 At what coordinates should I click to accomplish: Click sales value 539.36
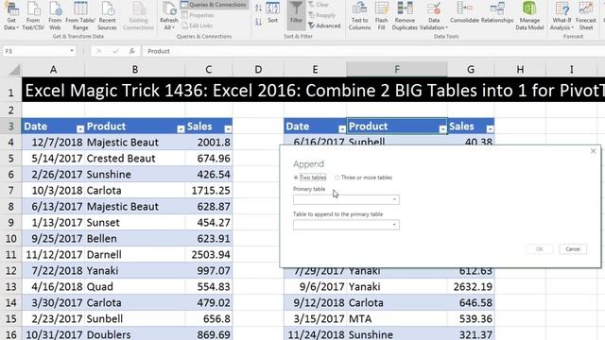471,319
